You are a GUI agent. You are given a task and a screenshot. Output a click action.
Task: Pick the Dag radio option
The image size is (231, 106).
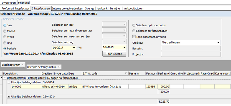pos(5,43)
